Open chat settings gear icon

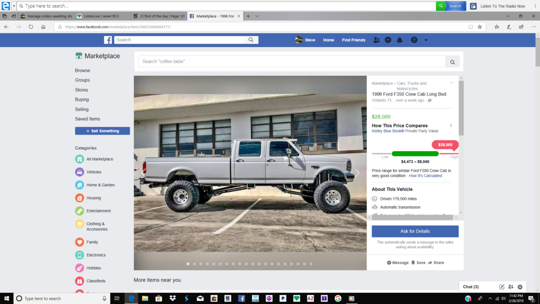click(520, 287)
